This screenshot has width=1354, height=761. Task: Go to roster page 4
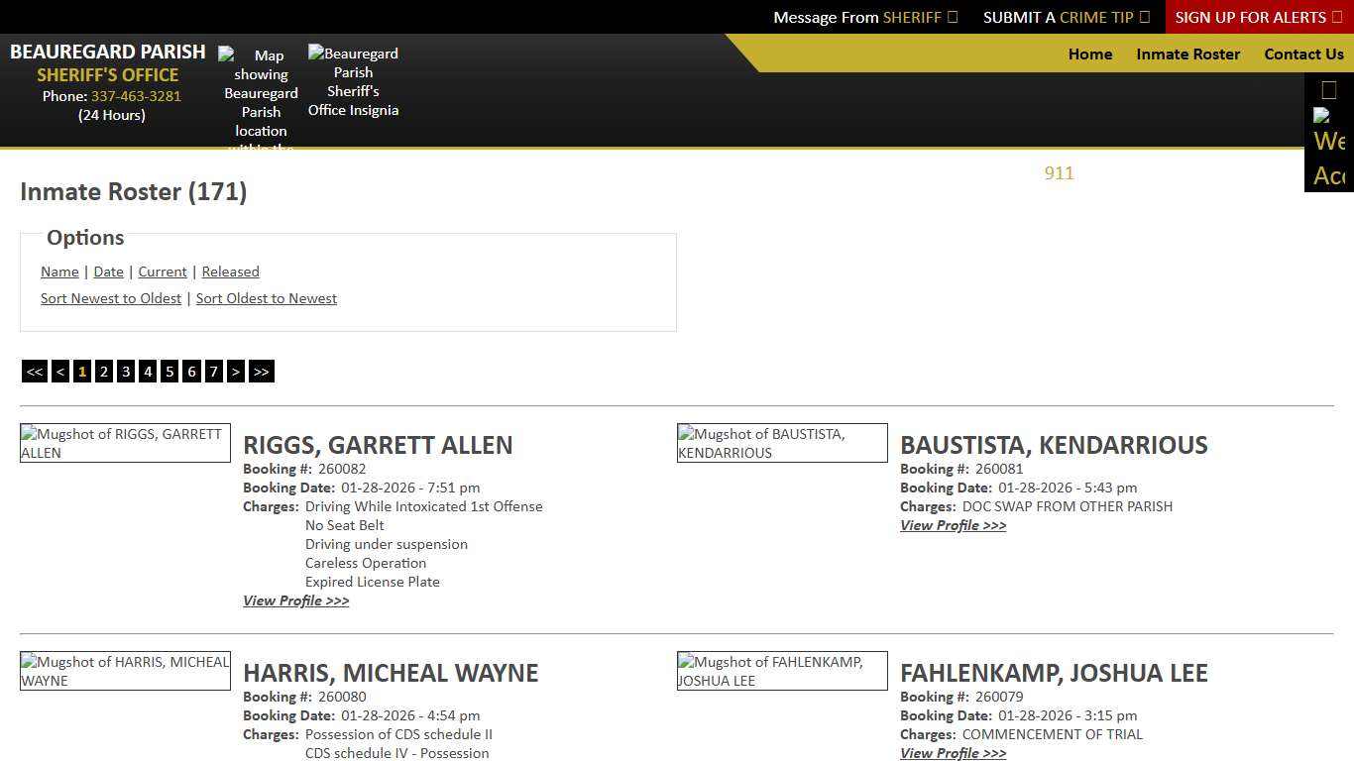pos(147,371)
